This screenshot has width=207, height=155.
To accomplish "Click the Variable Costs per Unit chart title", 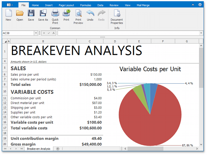I will pyautogui.click(x=150, y=69).
